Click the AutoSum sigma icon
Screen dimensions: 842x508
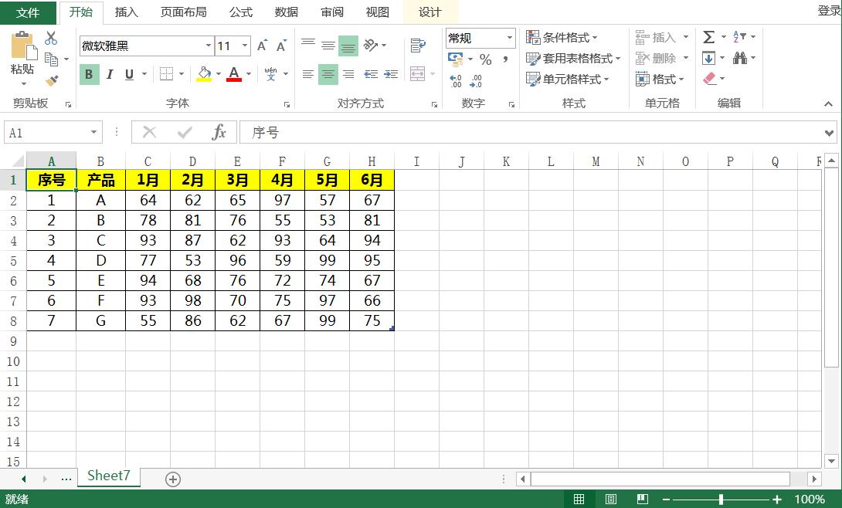point(708,37)
